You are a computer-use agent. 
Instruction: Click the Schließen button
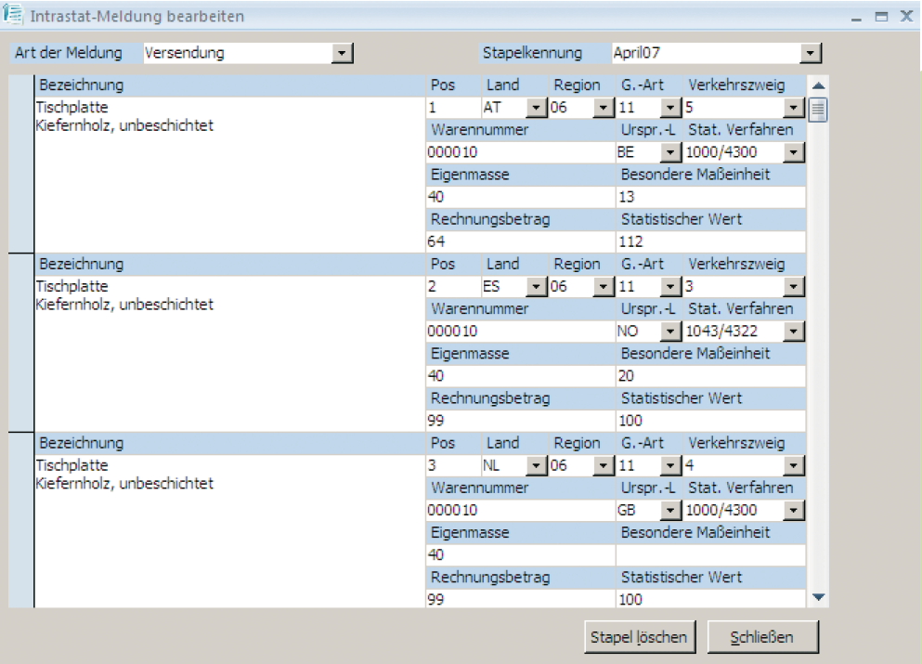(x=762, y=637)
